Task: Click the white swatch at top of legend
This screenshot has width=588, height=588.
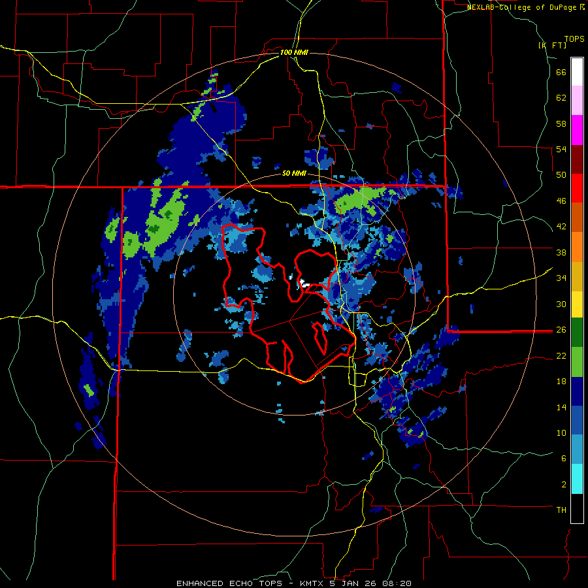Action: (x=577, y=72)
